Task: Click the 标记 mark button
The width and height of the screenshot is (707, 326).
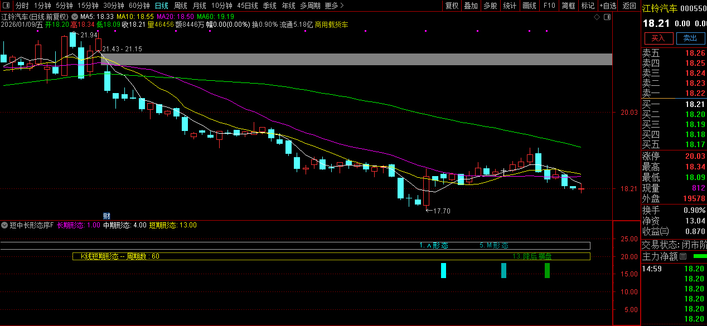Action: pyautogui.click(x=588, y=6)
